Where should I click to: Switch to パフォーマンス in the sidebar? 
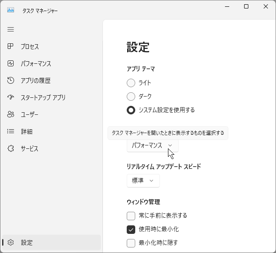point(51,63)
